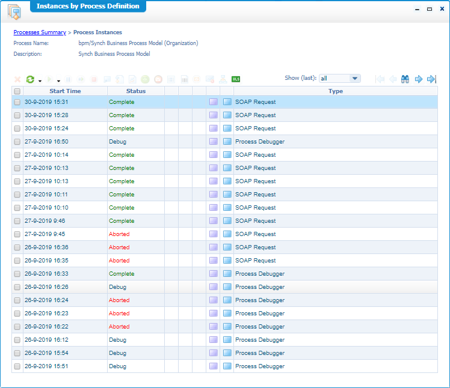Click the greyed Pause icon in toolbar
Screen dimensions: 450x388
click(x=69, y=79)
